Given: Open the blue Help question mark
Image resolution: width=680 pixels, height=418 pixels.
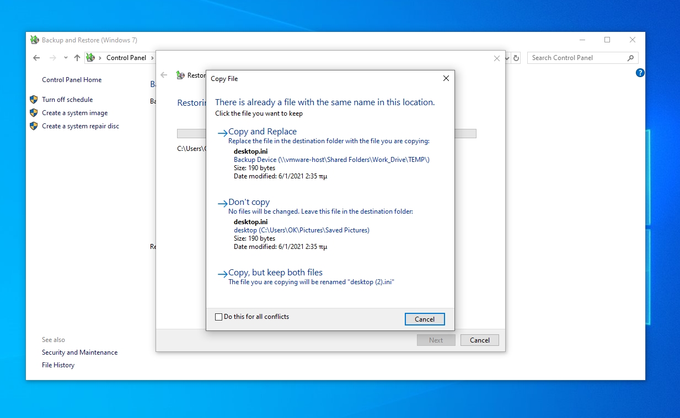Looking at the screenshot, I should tap(640, 73).
